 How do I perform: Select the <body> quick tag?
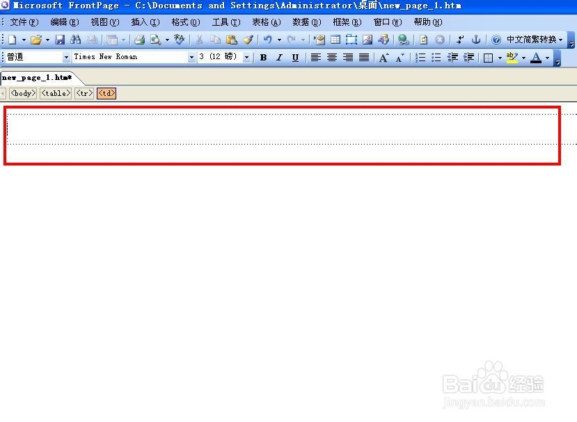click(23, 93)
